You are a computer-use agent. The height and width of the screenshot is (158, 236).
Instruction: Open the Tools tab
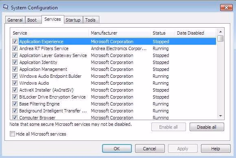pyautogui.click(x=90, y=20)
